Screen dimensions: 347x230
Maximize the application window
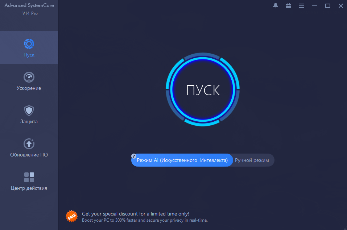point(328,6)
